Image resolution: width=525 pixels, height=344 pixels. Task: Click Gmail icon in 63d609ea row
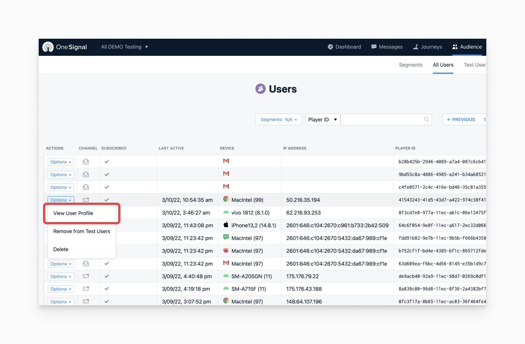226,263
